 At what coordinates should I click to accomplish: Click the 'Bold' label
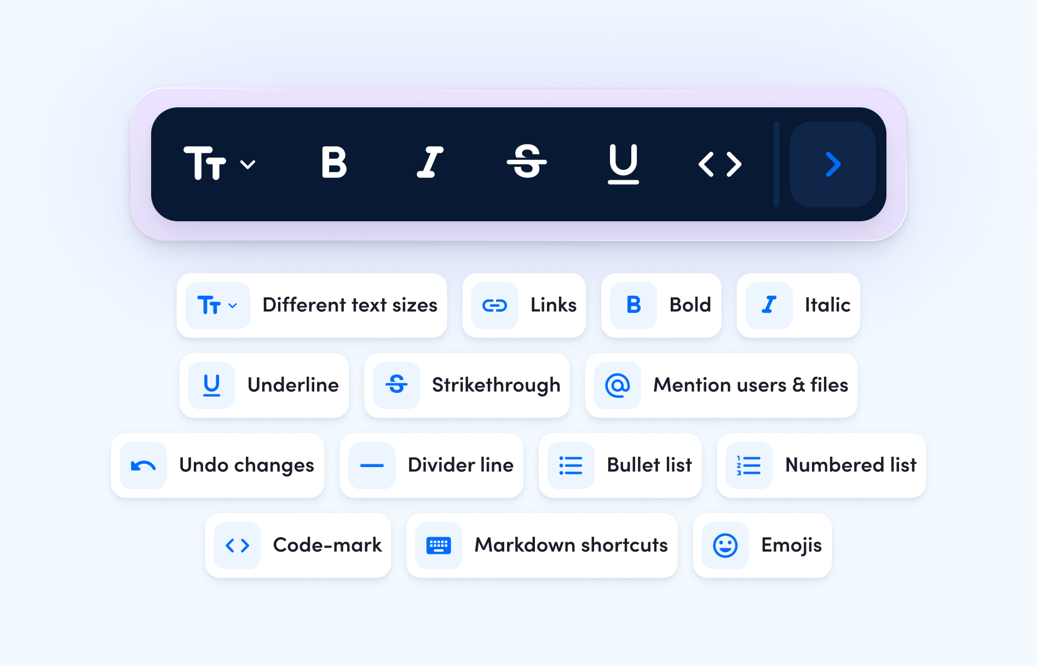coord(690,305)
